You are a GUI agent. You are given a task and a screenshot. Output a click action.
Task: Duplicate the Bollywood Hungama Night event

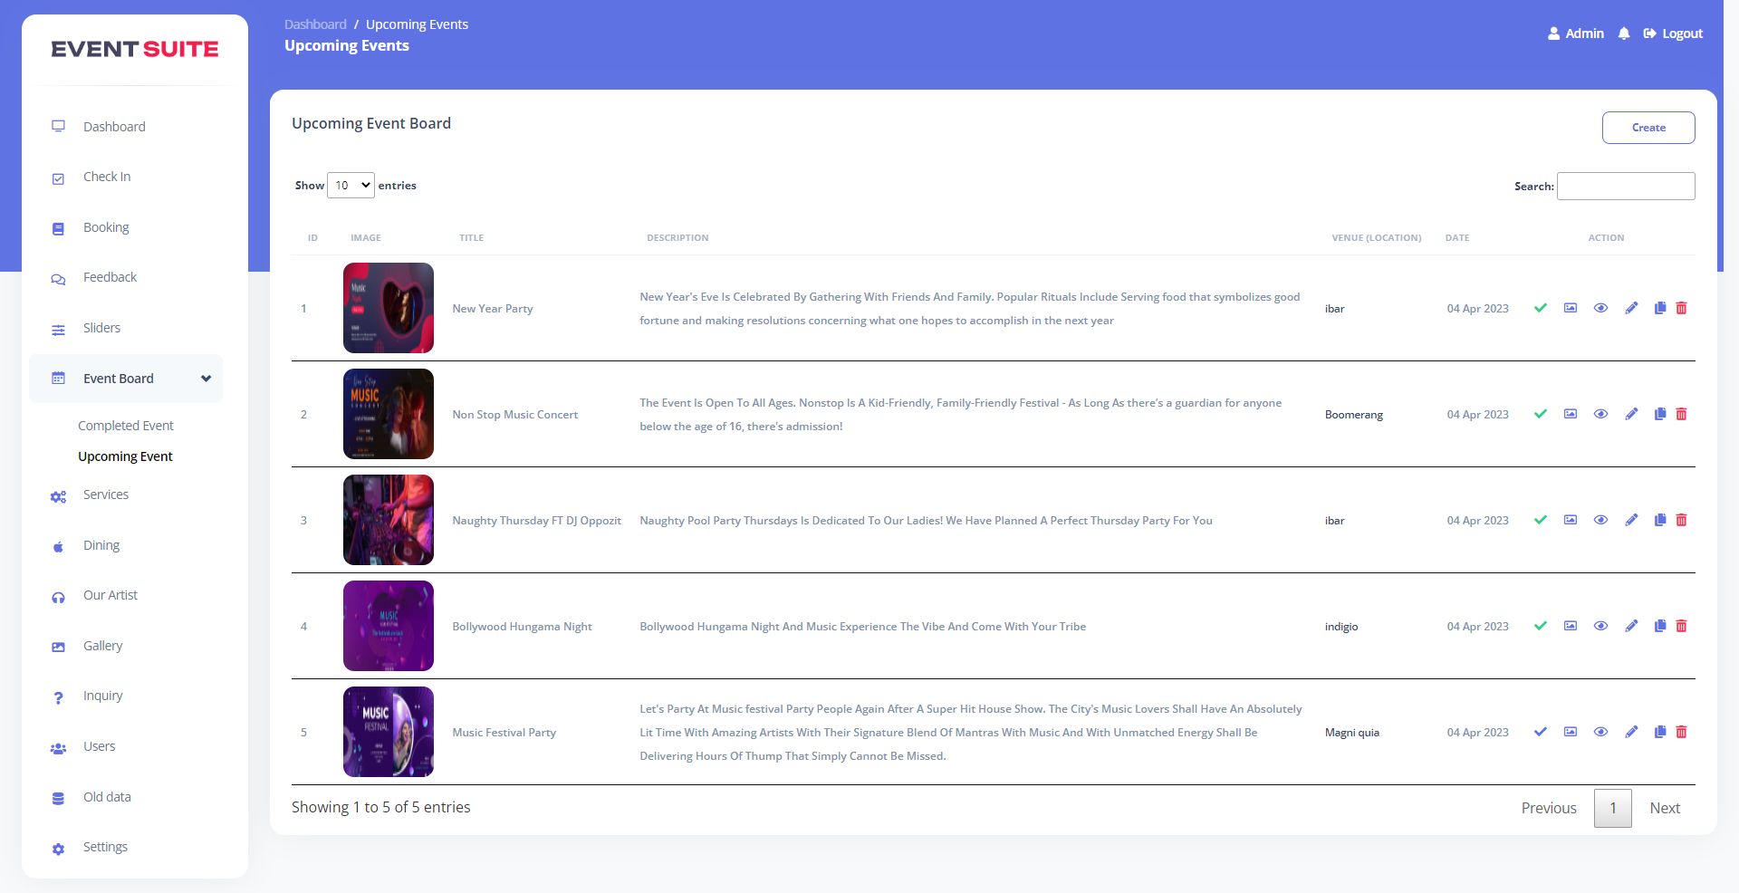[1659, 626]
